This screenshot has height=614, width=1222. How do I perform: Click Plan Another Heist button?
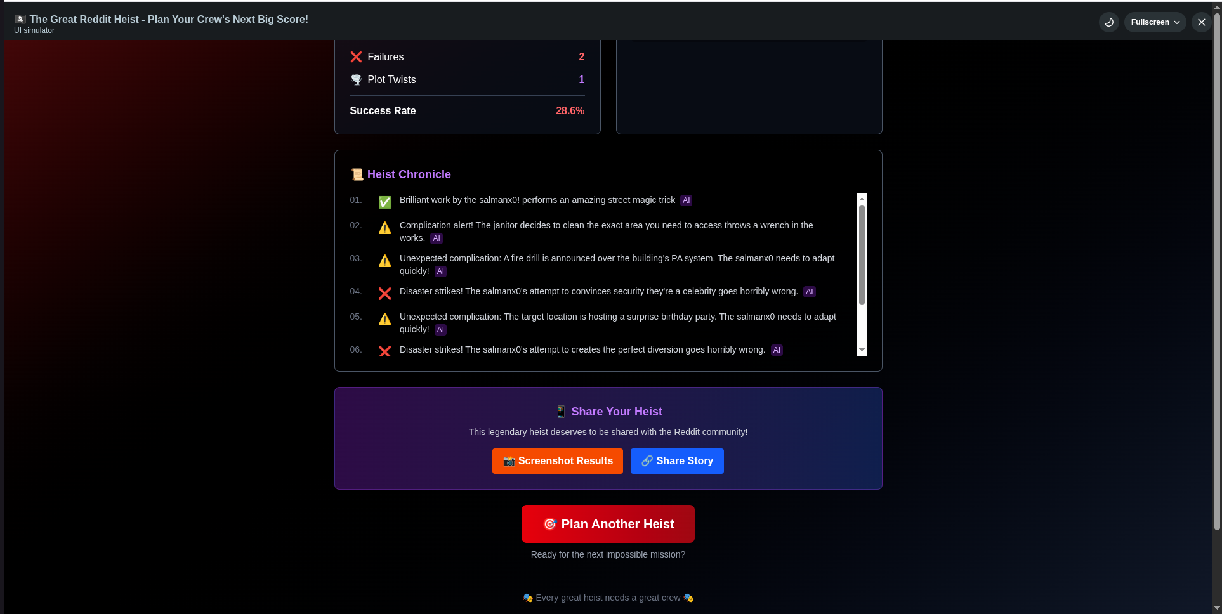[x=608, y=524]
